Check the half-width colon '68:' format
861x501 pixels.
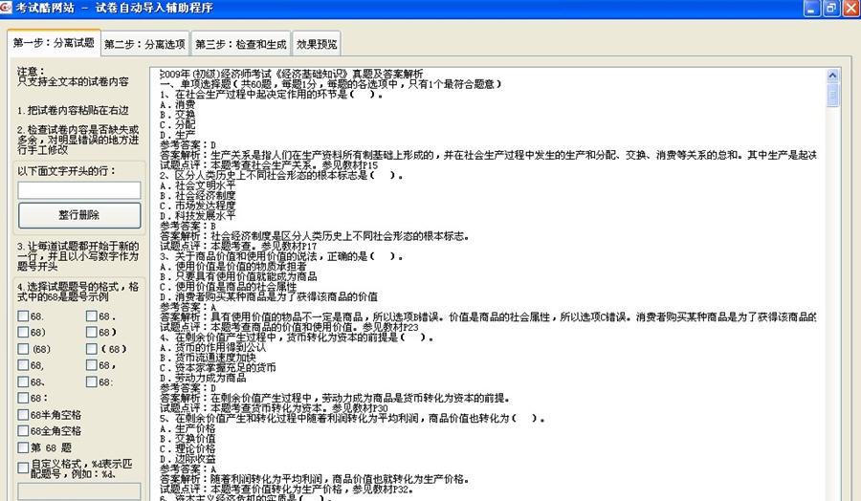point(92,381)
